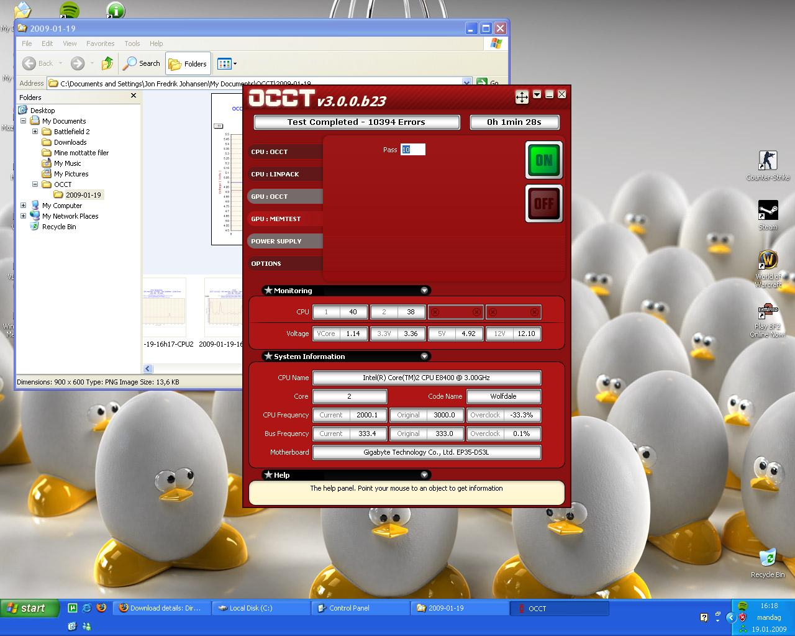795x636 pixels.
Task: Open the View menu in Explorer window
Action: tap(70, 43)
